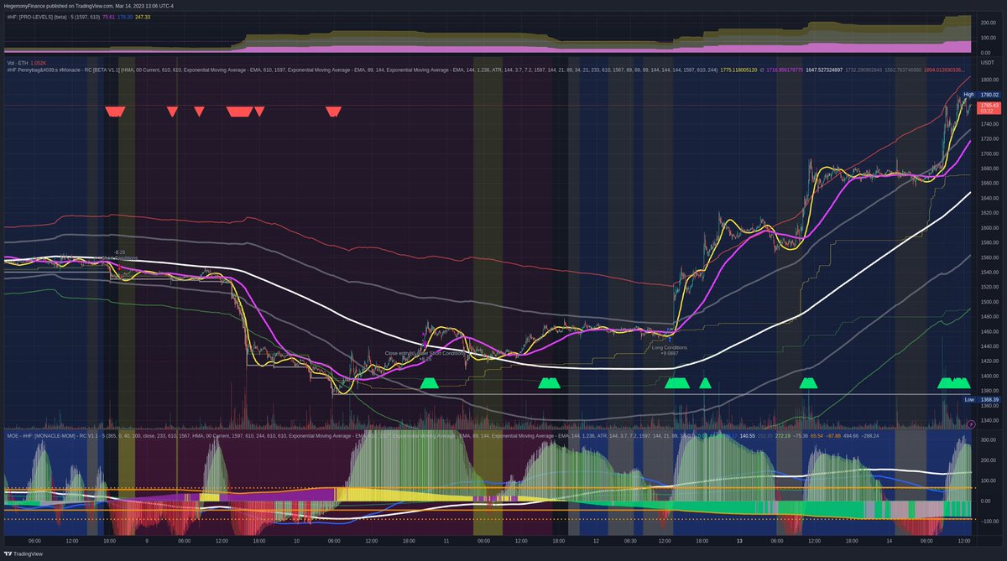Click the leftmost red short signal marker

click(x=115, y=111)
